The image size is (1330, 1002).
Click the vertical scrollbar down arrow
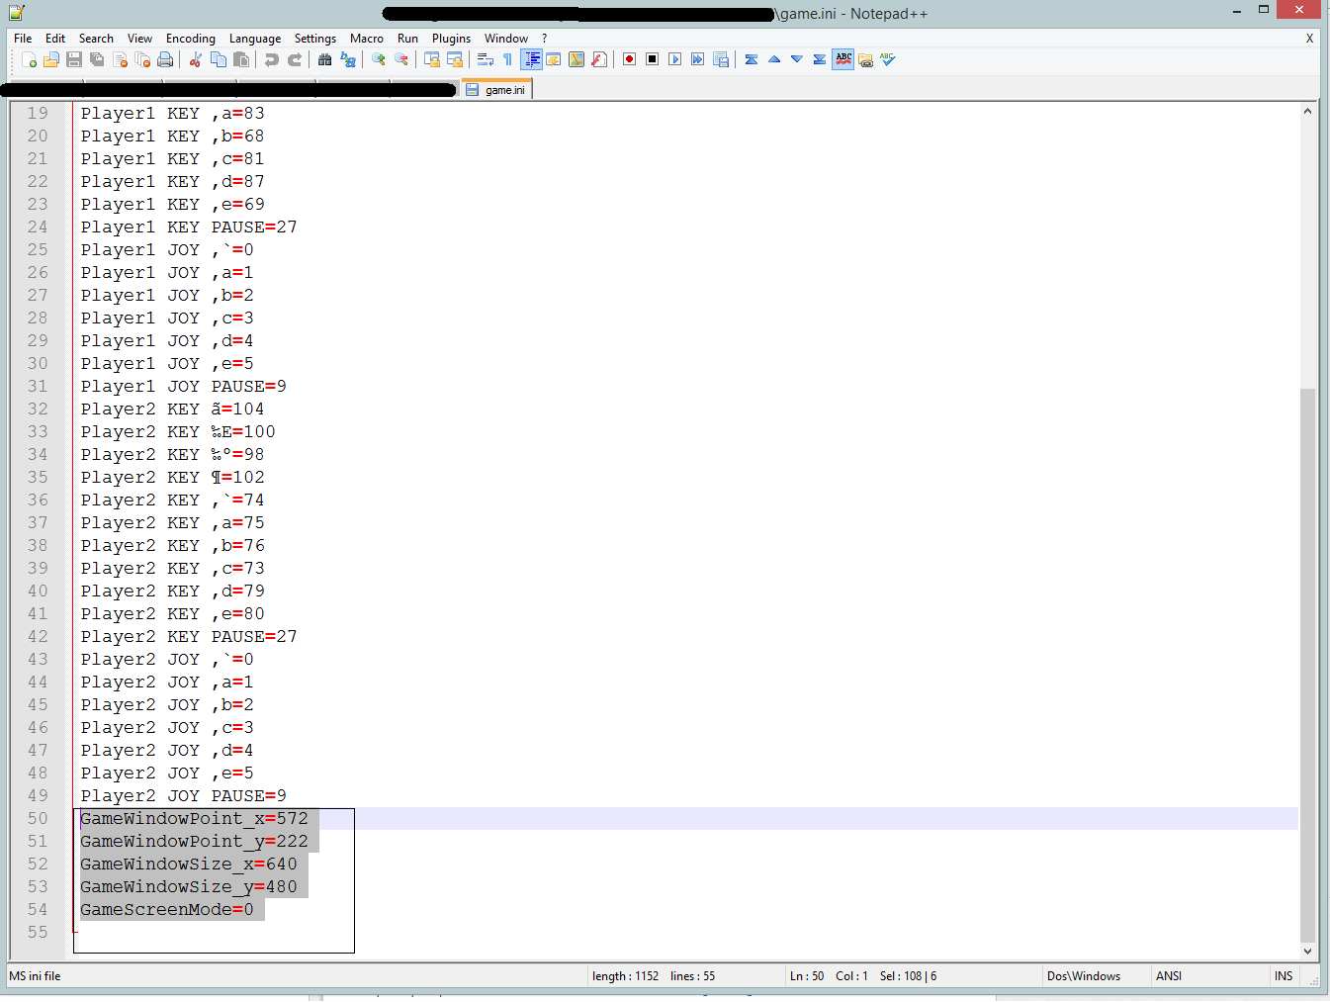point(1307,952)
